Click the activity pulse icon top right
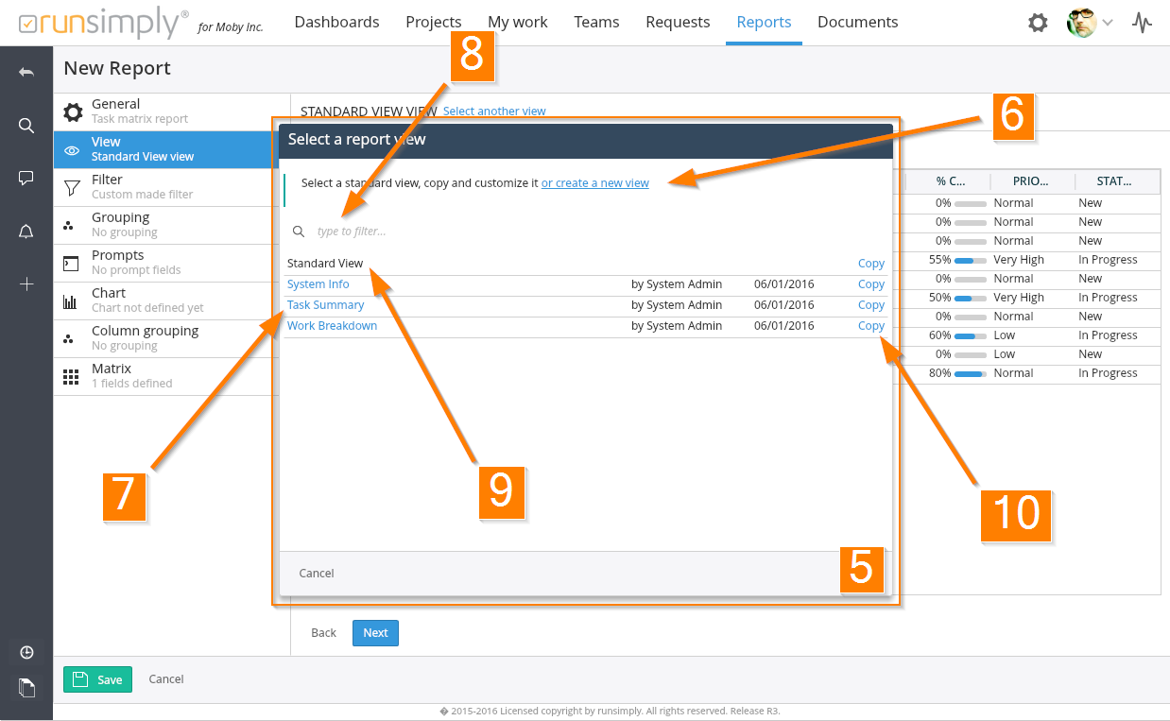This screenshot has width=1170, height=721. (x=1143, y=23)
